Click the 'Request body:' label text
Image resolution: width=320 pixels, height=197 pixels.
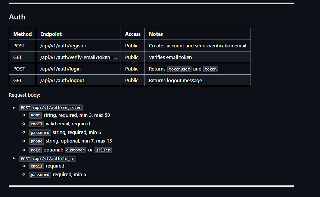tap(24, 95)
